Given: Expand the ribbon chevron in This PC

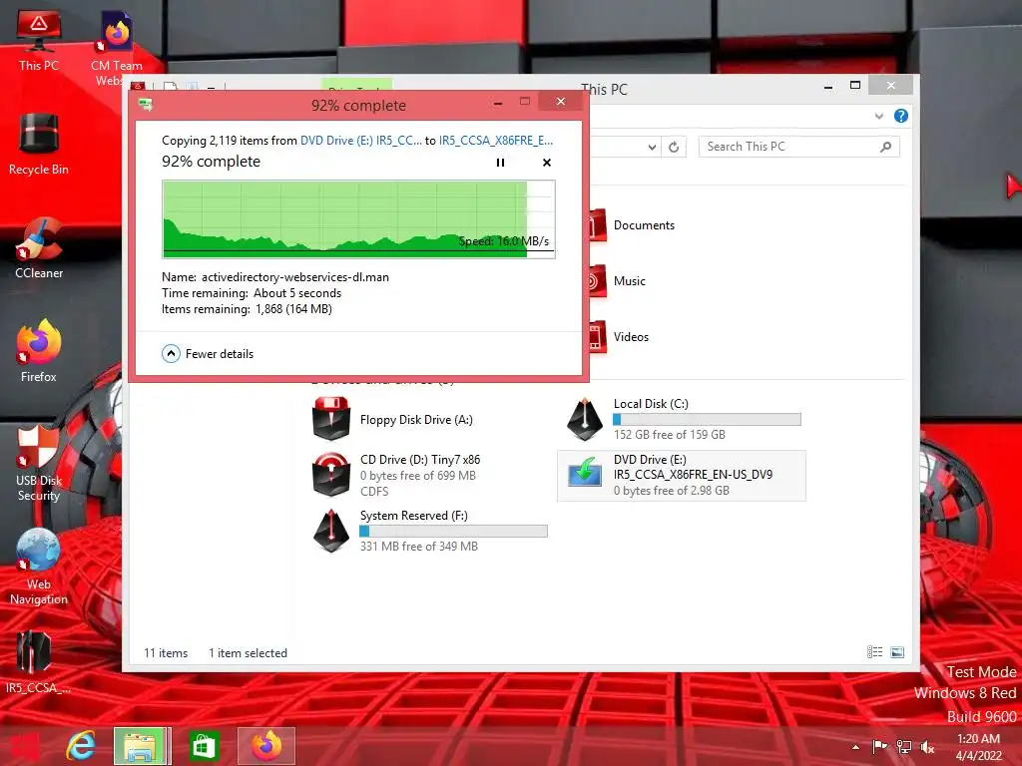Looking at the screenshot, I should (878, 116).
